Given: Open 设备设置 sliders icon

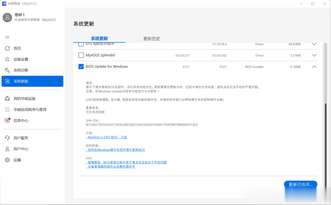Looking at the screenshot, I should (x=7, y=59).
